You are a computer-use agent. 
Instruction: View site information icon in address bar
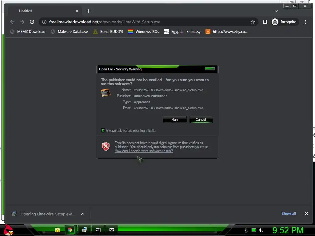point(44,22)
